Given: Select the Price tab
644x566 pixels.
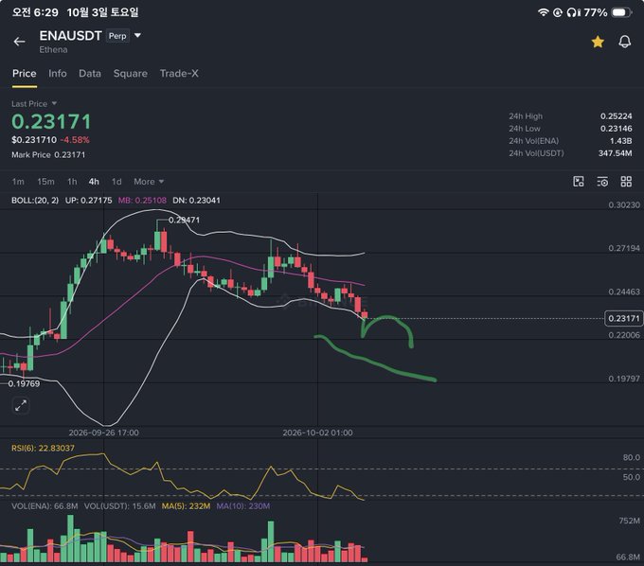Looking at the screenshot, I should point(25,74).
